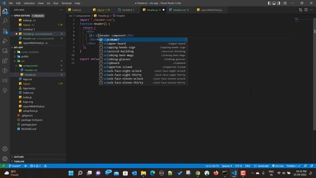
Task: Open the Windows Start menu
Action: click(71, 173)
